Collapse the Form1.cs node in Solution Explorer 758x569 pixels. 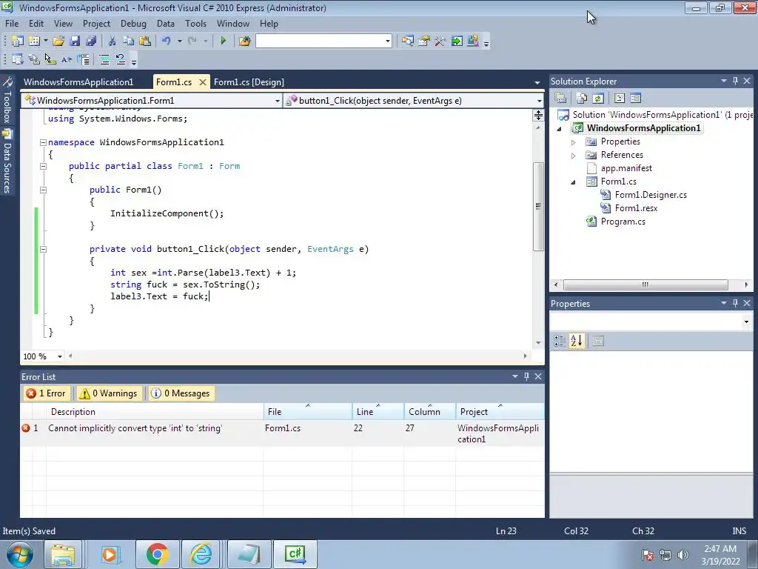574,182
